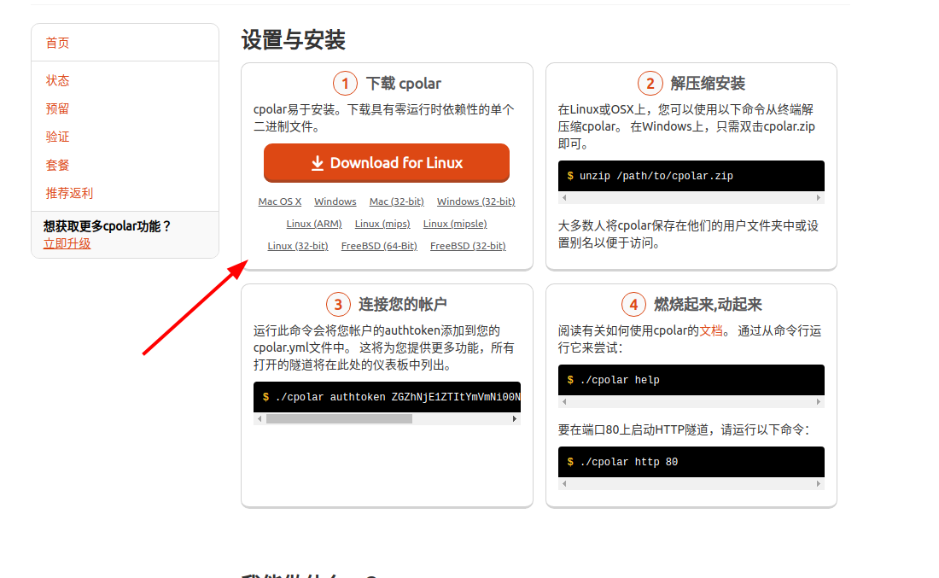Download the FreeBSD (64-Bit) binary
This screenshot has width=939, height=578.
[379, 246]
